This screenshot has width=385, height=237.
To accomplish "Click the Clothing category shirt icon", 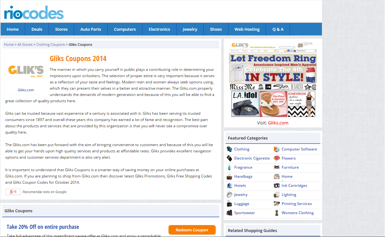I will pos(229,149).
